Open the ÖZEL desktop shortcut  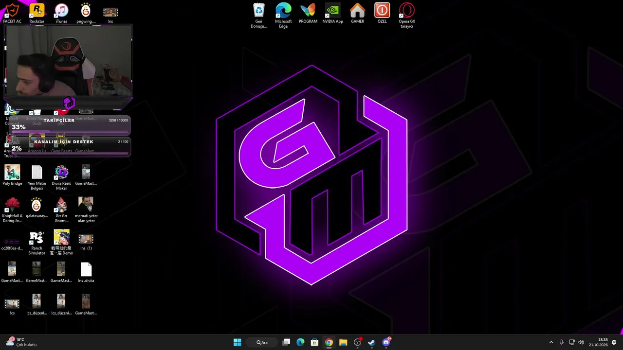coord(382,14)
